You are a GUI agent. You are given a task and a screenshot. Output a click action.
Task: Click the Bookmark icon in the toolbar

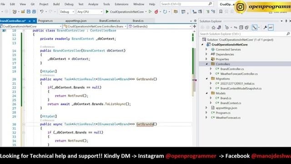pyautogui.click(x=221, y=11)
